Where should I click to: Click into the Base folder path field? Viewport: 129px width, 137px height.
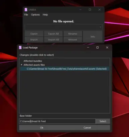pyautogui.click(x=57, y=121)
